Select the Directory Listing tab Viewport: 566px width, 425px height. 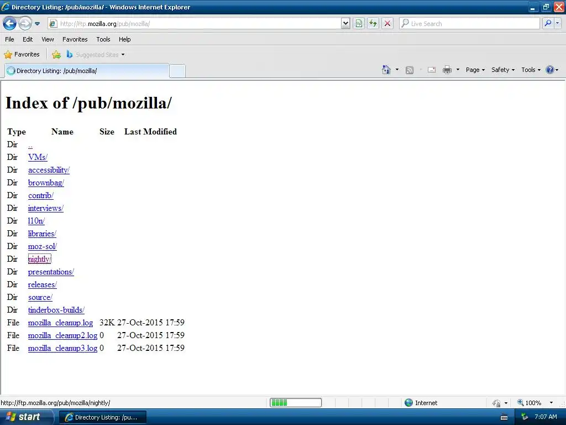(87, 71)
